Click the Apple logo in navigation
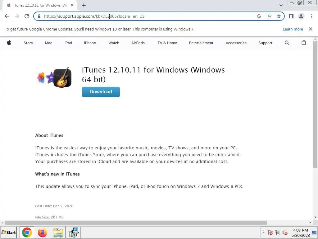This screenshot has width=318, height=239. [x=9, y=43]
